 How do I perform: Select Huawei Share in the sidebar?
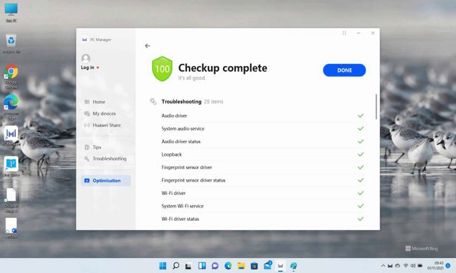coord(106,125)
